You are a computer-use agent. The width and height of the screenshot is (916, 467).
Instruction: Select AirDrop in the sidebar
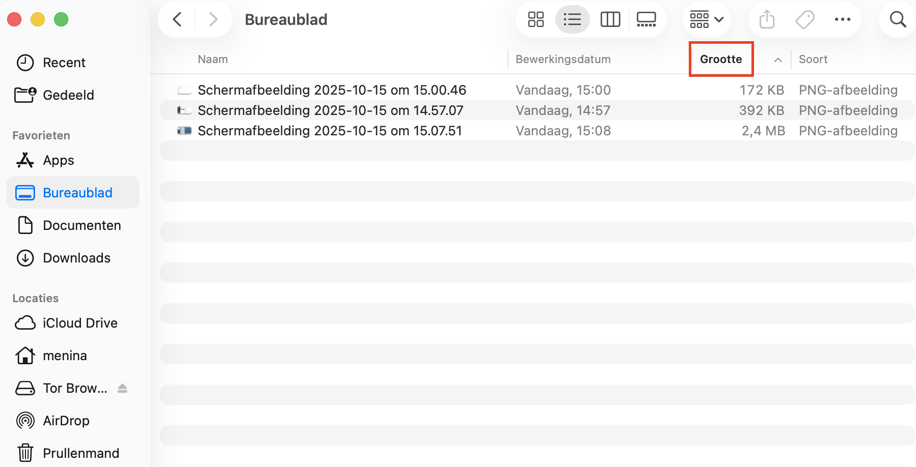pos(67,420)
